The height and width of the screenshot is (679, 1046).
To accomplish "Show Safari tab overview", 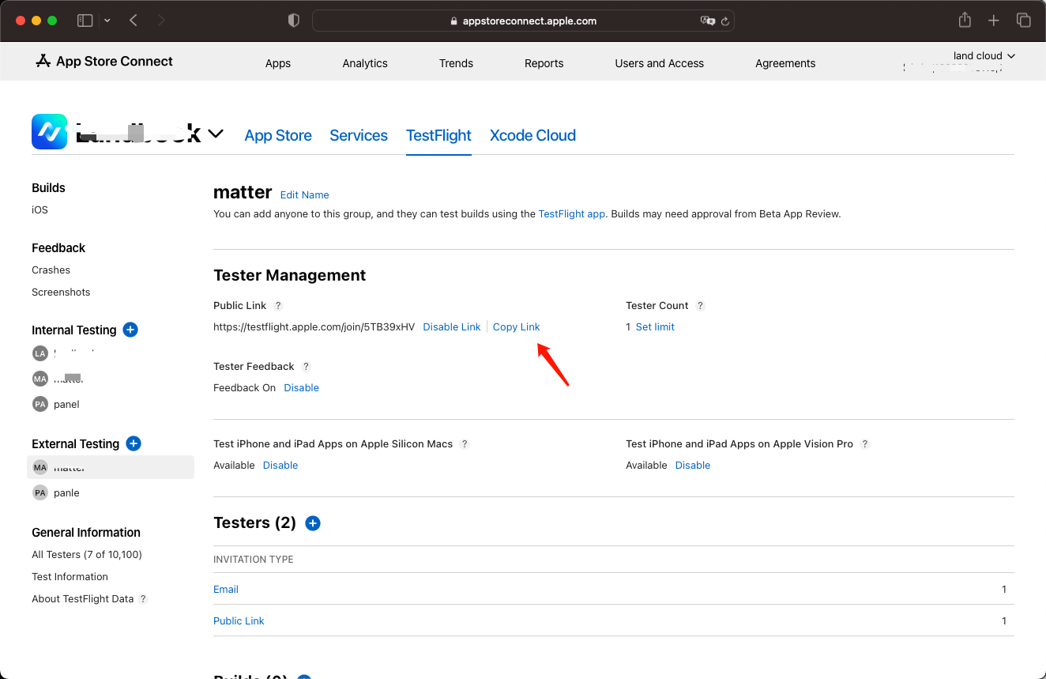I will pos(1023,21).
